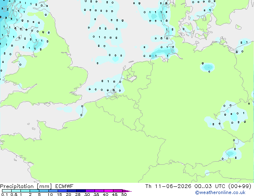Click the '0.1' legend scale value
The height and width of the screenshot is (196, 254).
[4, 194]
